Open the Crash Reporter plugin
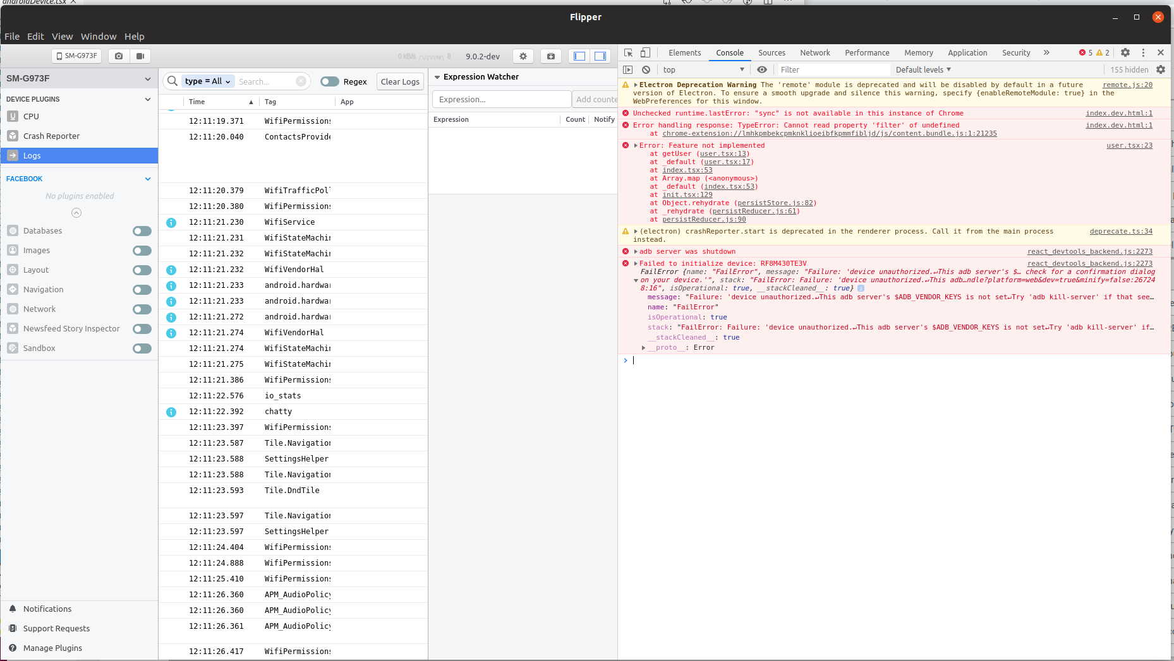This screenshot has height=661, width=1174. tap(51, 136)
